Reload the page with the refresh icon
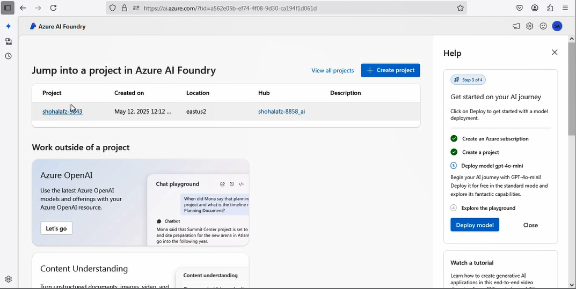The image size is (576, 289). [x=53, y=8]
